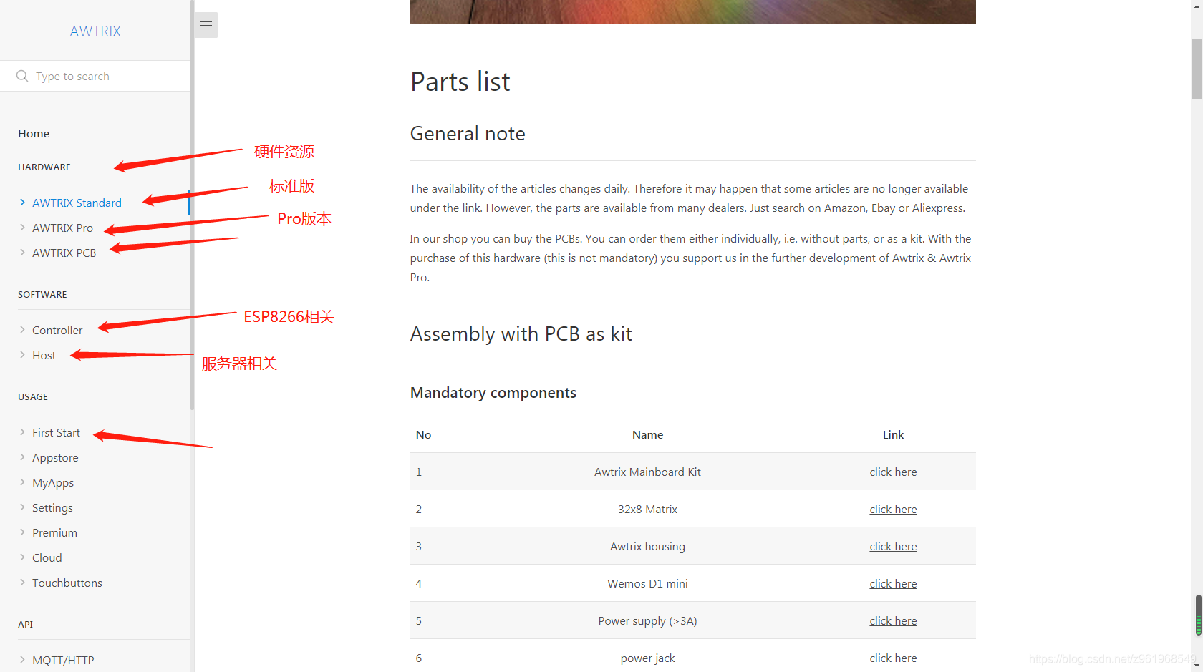This screenshot has height=672, width=1203.
Task: Expand chevron beside Touchbuttons
Action: point(22,583)
